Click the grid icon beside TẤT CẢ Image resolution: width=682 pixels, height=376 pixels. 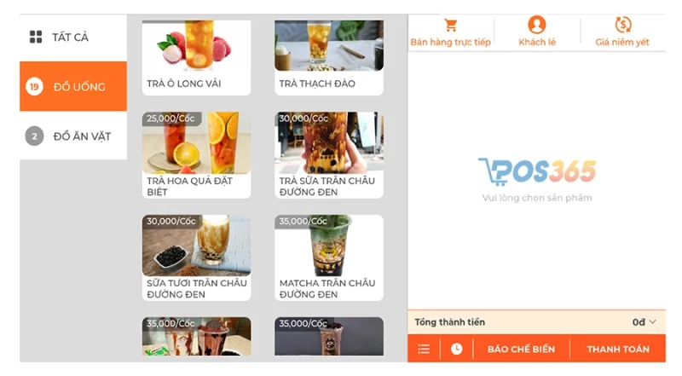tap(36, 37)
